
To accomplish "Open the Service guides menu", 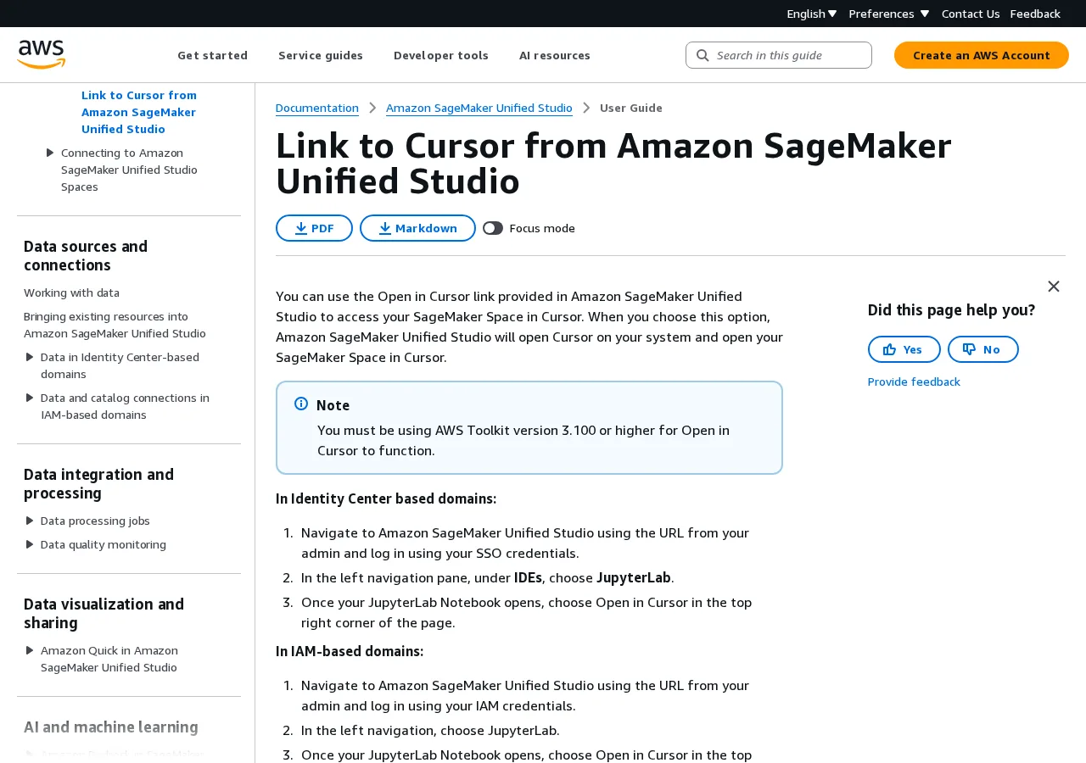I will 321,55.
